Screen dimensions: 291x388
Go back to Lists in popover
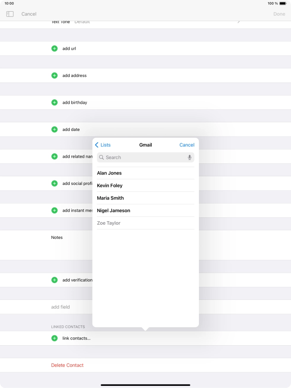[x=103, y=145]
